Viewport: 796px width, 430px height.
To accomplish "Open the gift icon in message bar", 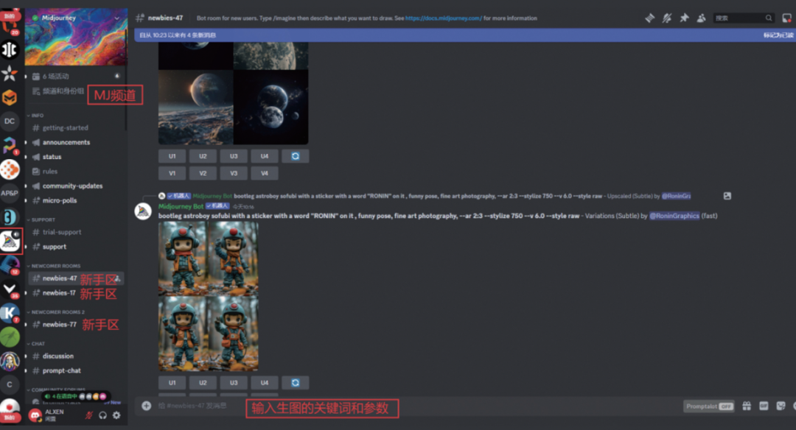I will tap(747, 406).
